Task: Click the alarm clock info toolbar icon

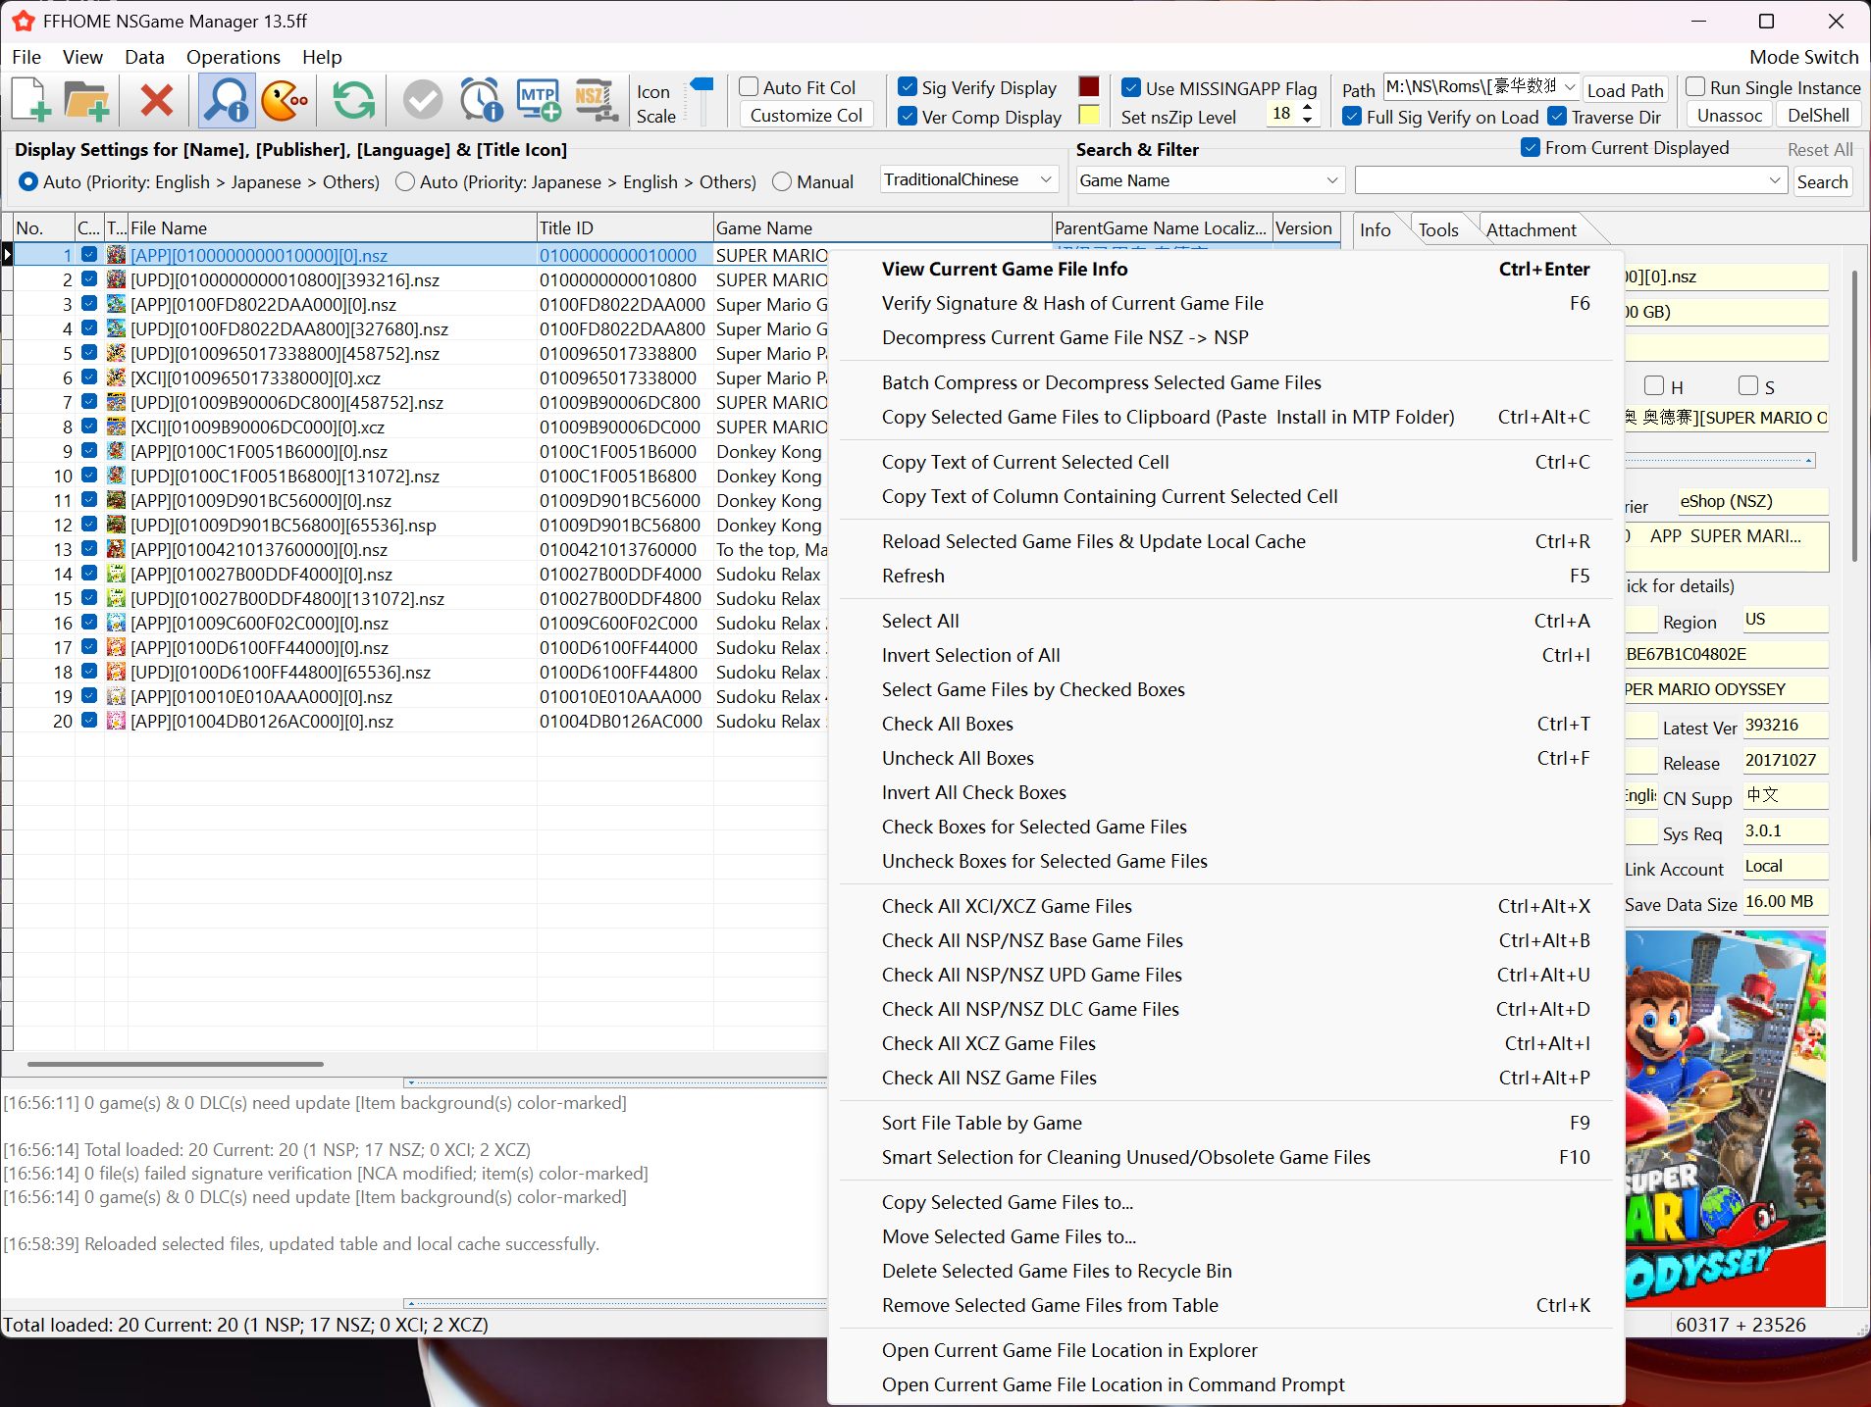Action: point(481,100)
